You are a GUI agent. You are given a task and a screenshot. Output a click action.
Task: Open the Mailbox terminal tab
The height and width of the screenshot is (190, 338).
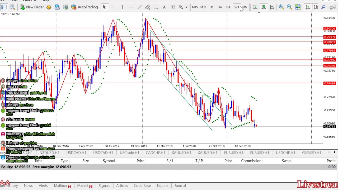[62, 186]
